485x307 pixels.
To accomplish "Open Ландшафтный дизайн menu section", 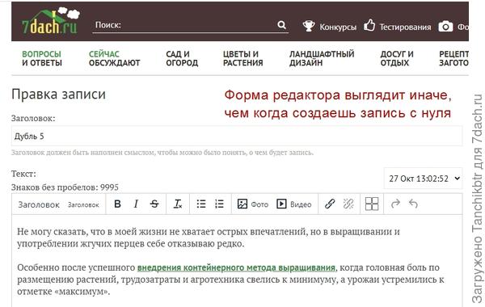I will pyautogui.click(x=322, y=58).
